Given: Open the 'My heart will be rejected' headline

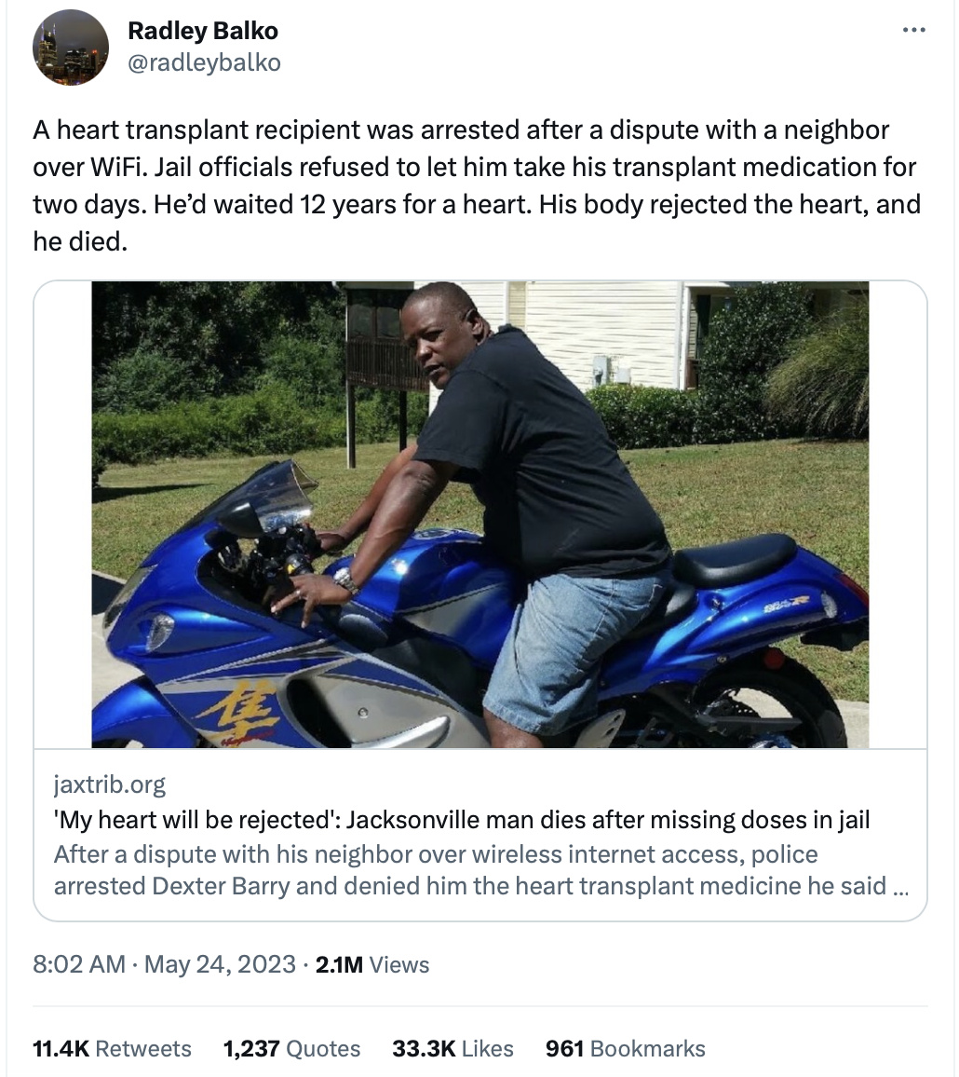Looking at the screenshot, I should click(462, 820).
